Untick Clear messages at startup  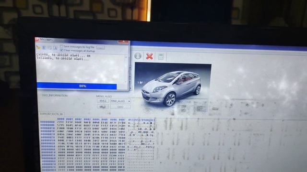point(61,50)
